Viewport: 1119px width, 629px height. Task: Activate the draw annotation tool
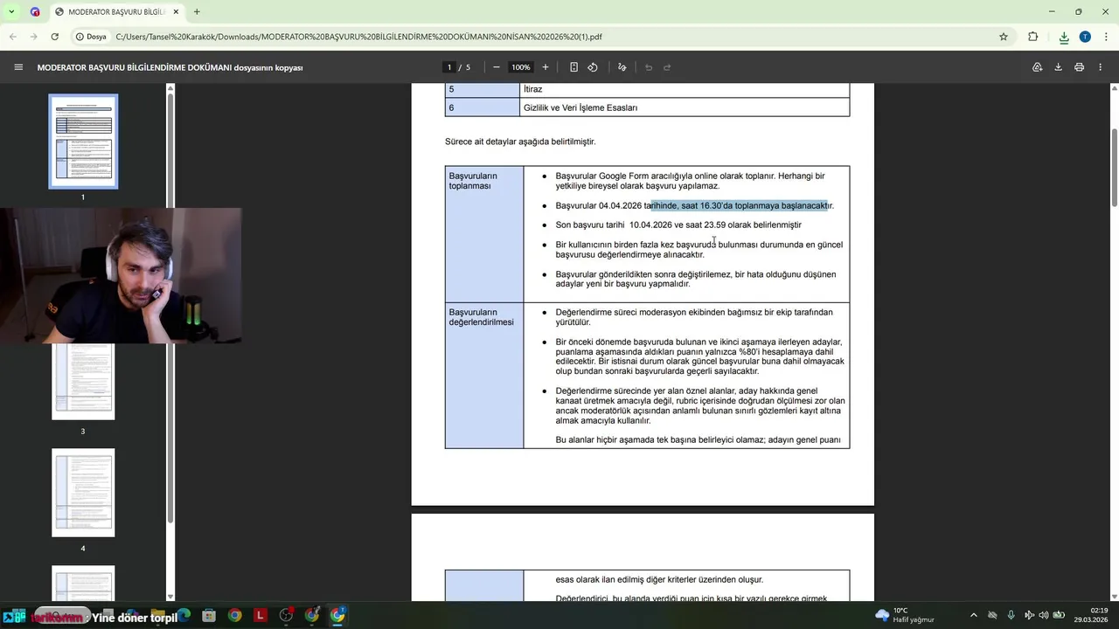(622, 67)
